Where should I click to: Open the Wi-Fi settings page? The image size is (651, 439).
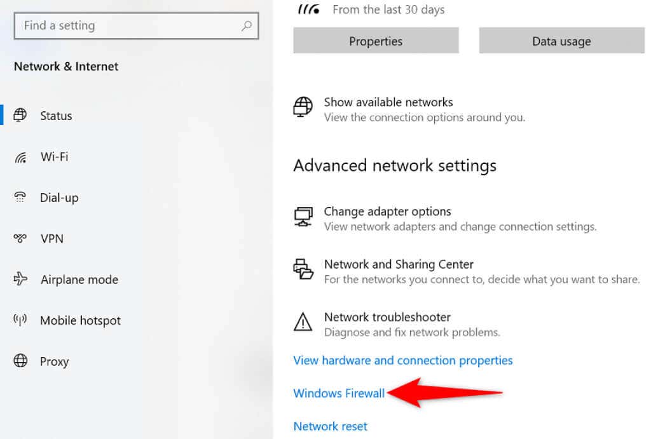pyautogui.click(x=54, y=156)
